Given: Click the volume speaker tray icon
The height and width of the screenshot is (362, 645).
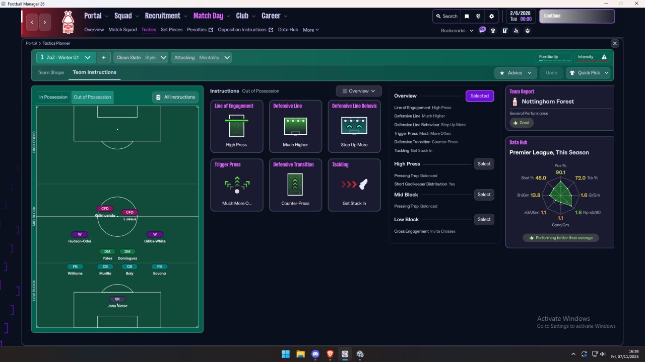Looking at the screenshot, I should point(604,354).
